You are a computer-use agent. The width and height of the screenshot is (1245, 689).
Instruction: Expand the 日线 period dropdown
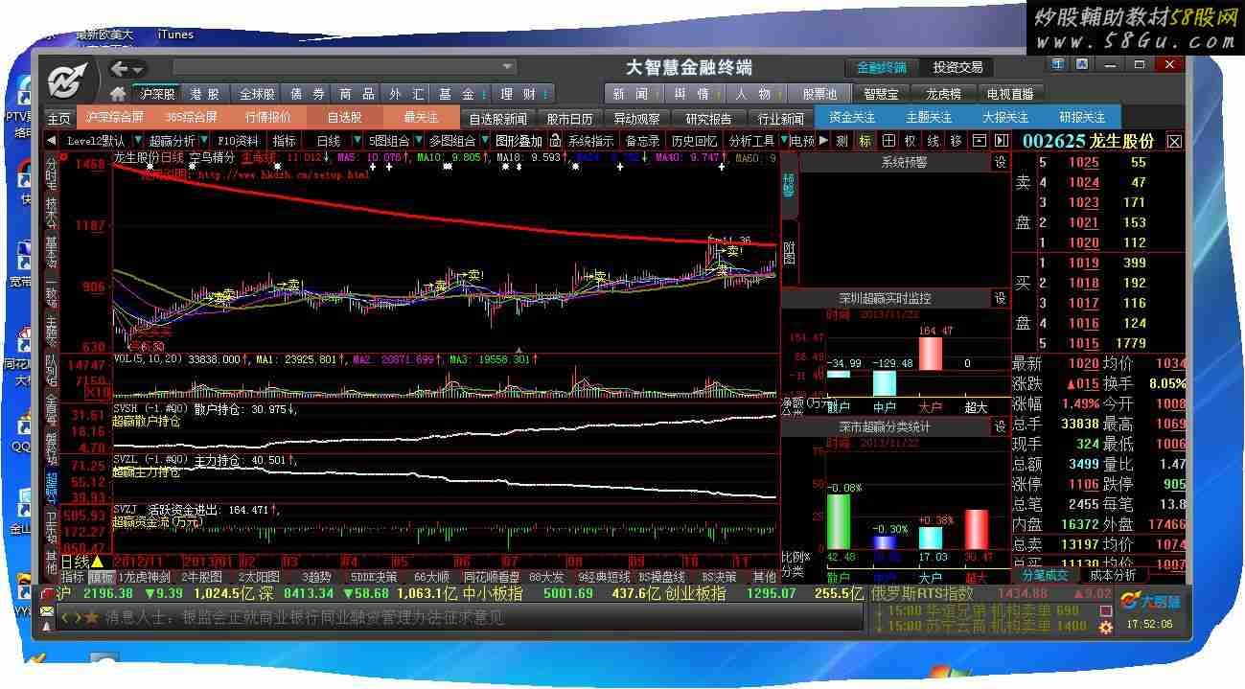point(357,141)
